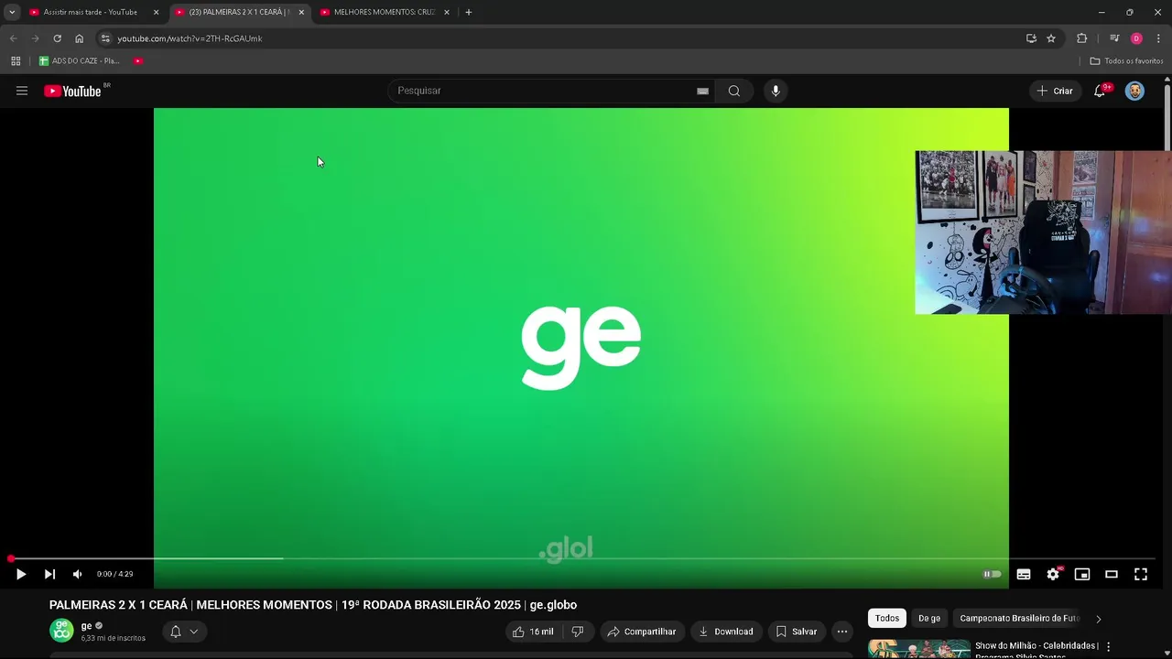Open the Chrome profile avatar
Image resolution: width=1172 pixels, height=659 pixels.
(x=1136, y=38)
